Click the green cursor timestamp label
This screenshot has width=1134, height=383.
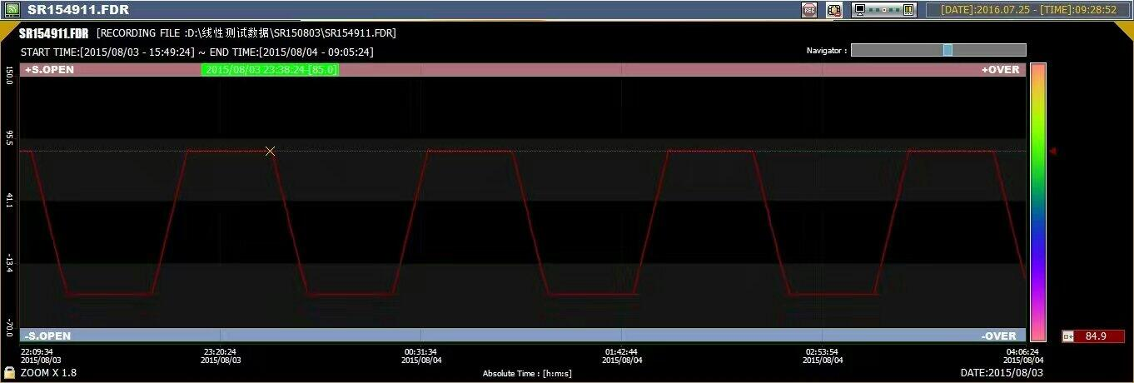pos(271,70)
